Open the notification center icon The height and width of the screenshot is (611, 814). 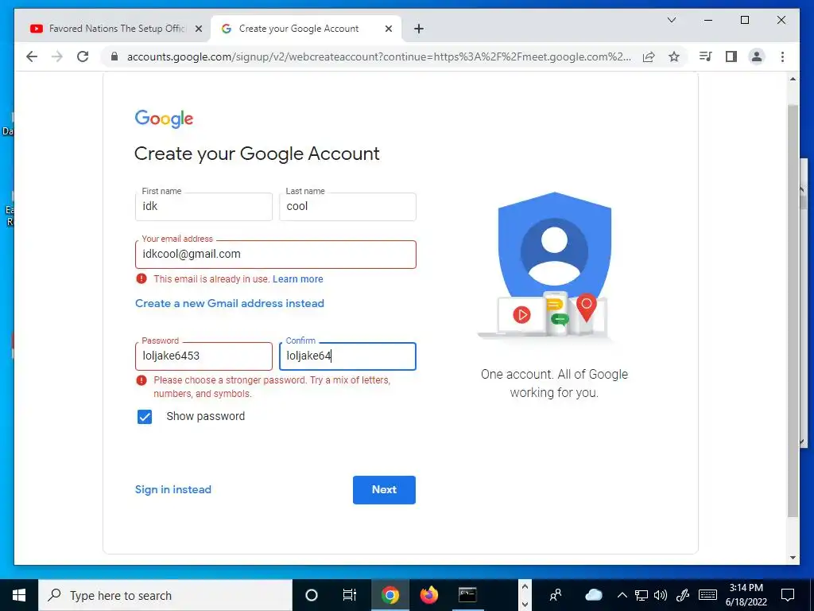click(788, 595)
